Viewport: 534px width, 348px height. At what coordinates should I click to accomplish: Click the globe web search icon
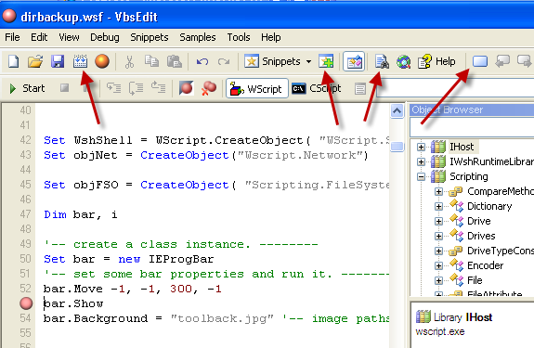point(404,61)
